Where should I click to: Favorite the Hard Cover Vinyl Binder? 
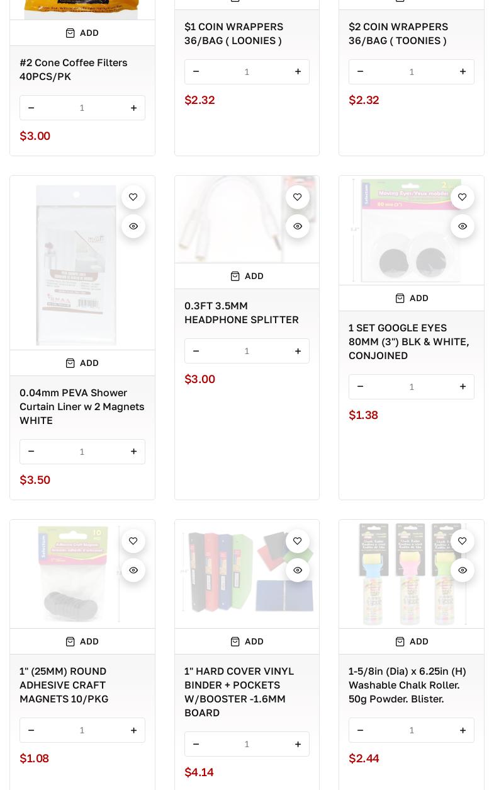pyautogui.click(x=298, y=541)
